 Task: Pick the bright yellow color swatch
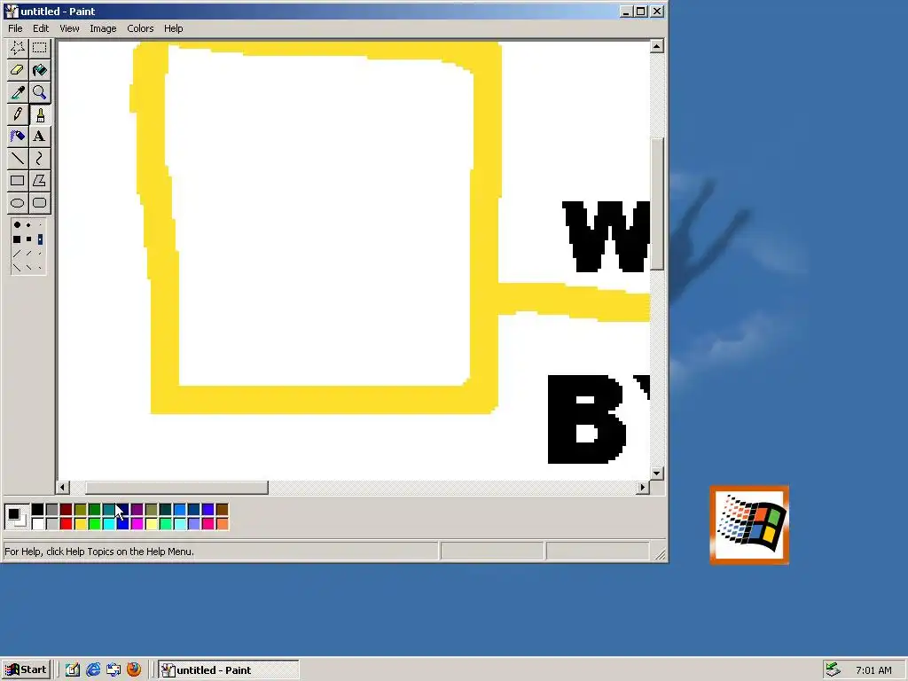[x=81, y=524]
